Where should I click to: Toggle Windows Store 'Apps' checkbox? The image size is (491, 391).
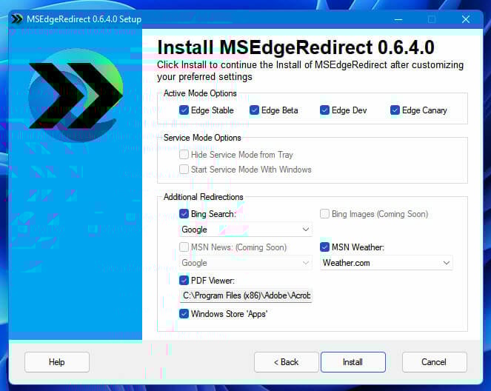tap(184, 314)
